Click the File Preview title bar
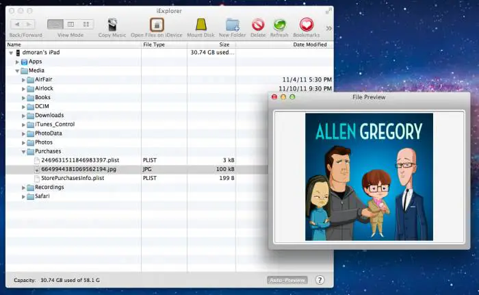 point(369,97)
